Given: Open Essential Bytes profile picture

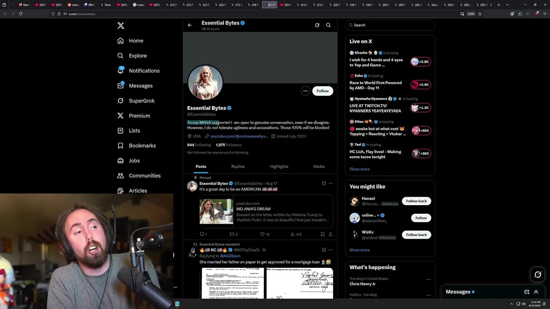Looking at the screenshot, I should [x=205, y=82].
